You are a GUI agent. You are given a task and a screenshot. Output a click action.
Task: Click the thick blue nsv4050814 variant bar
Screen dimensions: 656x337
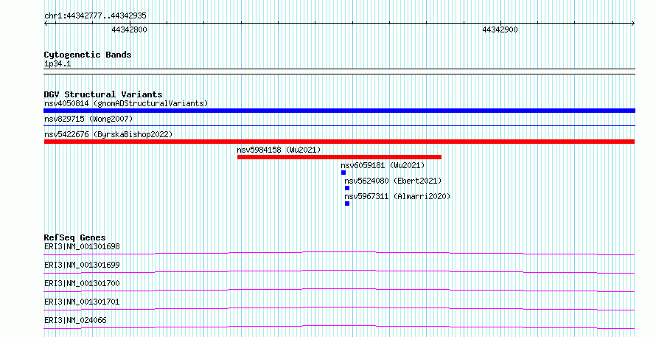[339, 111]
